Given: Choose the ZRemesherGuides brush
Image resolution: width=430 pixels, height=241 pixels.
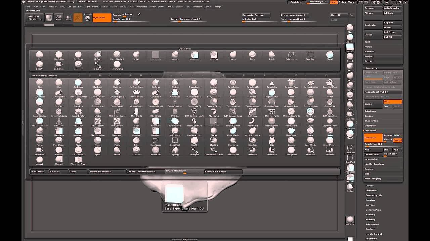Looking at the screenshot, I should coord(78,161).
